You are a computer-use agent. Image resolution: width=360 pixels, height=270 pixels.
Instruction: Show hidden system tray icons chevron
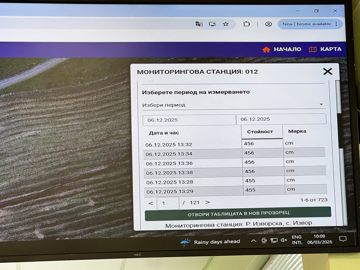click(253, 241)
